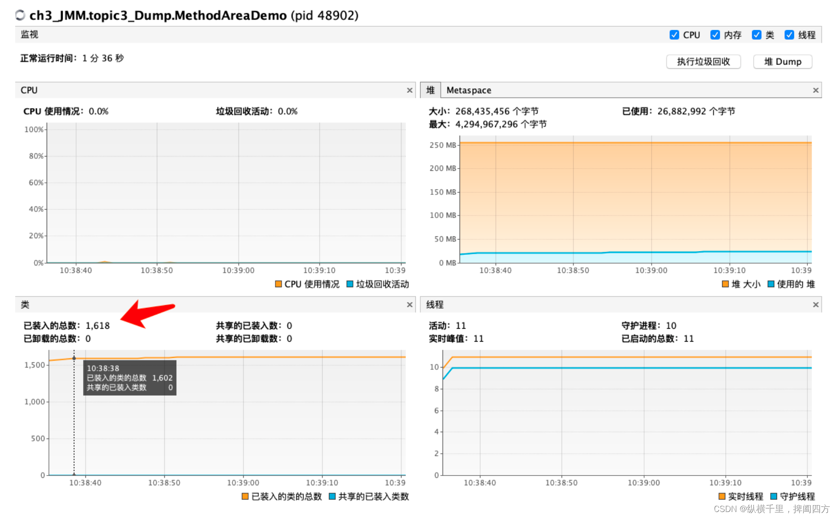Click the refresh spinner icon beside title
Screen dimensions: 837x518
tap(20, 15)
